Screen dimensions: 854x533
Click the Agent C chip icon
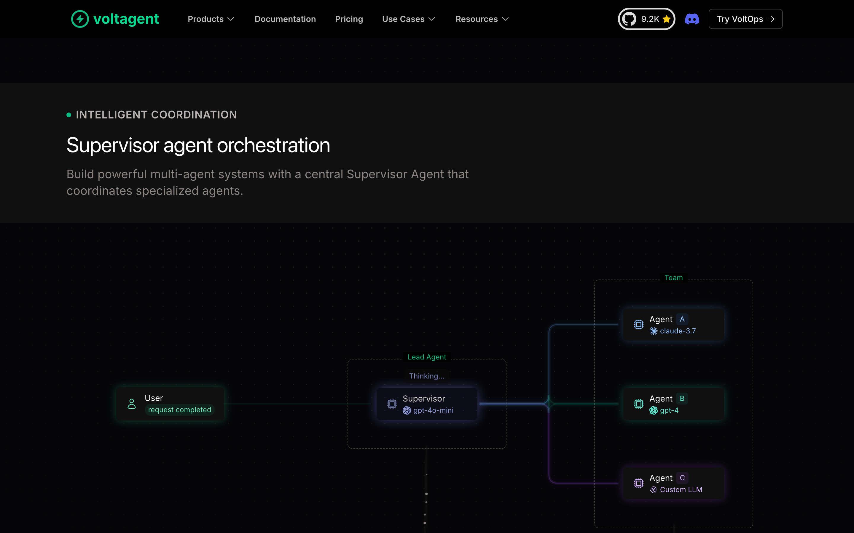tap(638, 483)
